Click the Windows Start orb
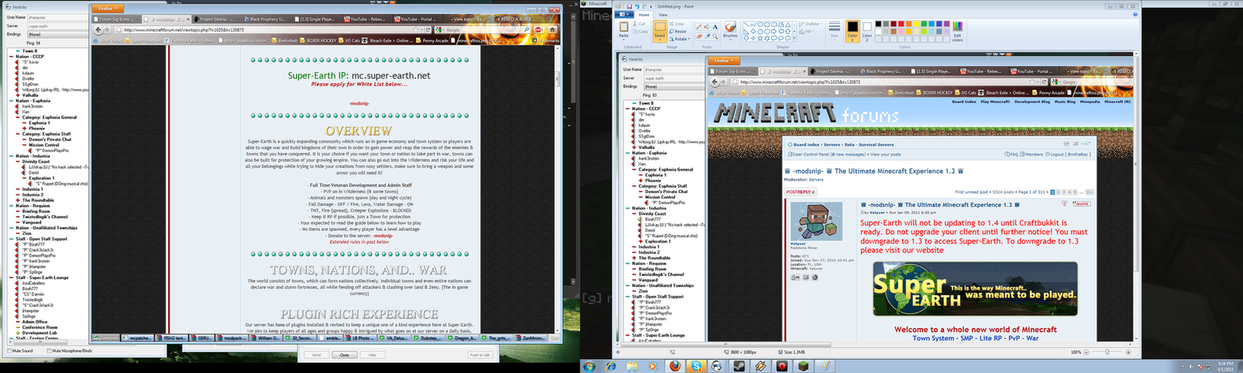Viewport: 1243px width, 373px height. tap(589, 366)
